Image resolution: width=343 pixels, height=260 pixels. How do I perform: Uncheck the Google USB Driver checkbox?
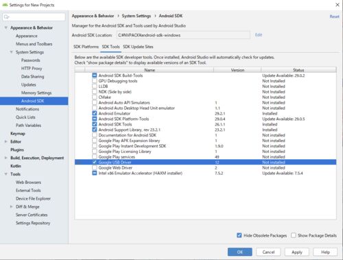click(x=95, y=162)
